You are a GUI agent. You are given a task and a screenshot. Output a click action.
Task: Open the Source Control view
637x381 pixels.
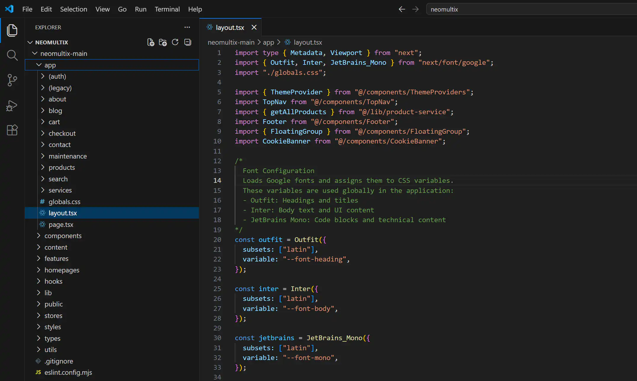point(12,80)
